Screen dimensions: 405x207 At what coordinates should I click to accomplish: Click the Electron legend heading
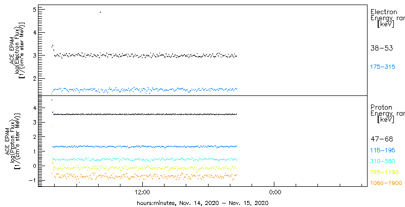(384, 12)
